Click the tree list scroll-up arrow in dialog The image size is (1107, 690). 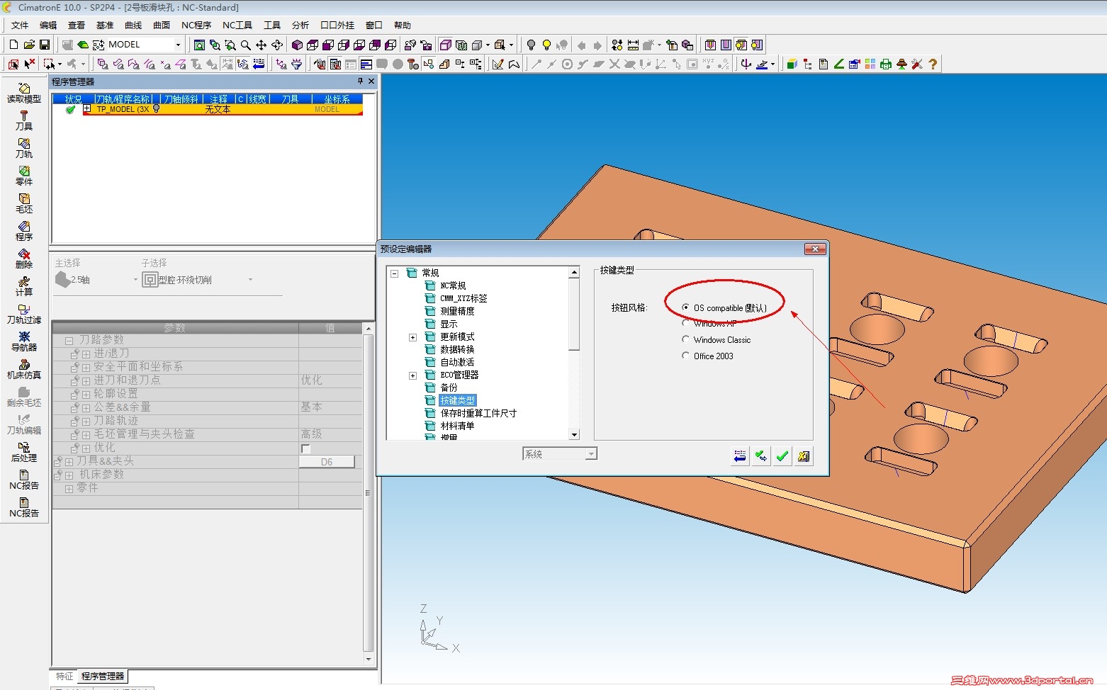574,273
